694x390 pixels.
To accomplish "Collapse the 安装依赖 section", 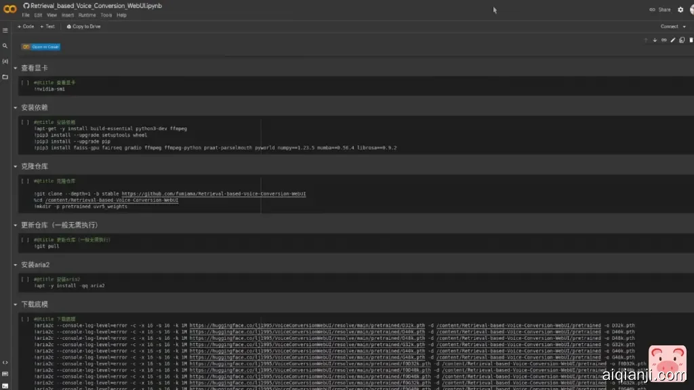I will (x=16, y=108).
